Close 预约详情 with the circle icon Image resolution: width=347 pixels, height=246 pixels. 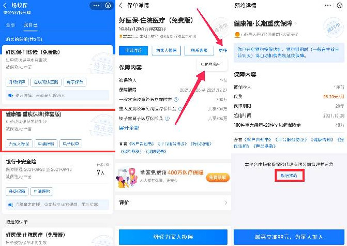pyautogui.click(x=340, y=5)
